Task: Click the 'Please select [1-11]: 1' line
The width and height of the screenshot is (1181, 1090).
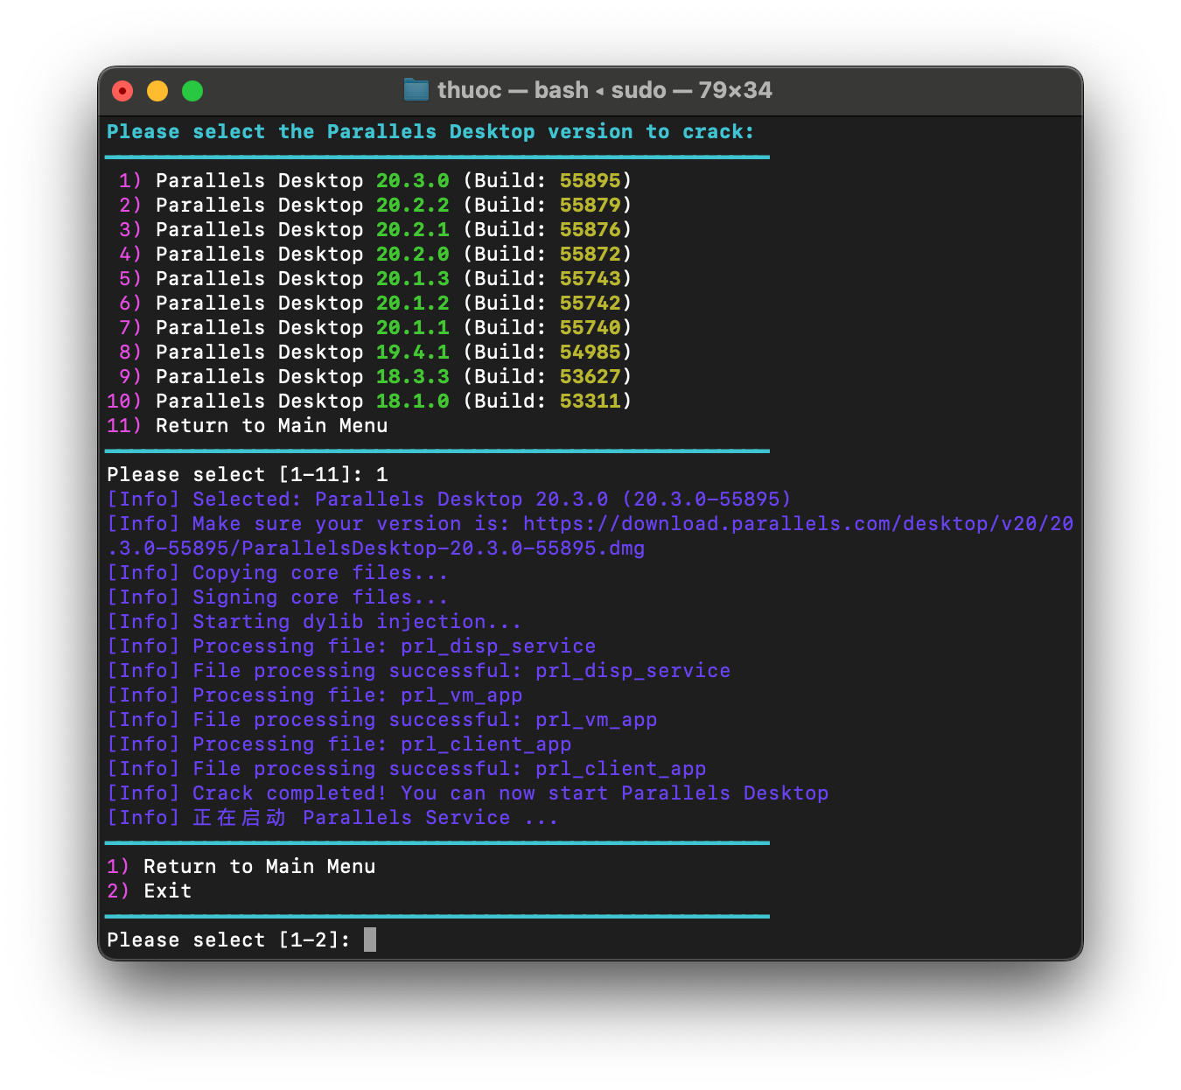Action: pos(248,475)
